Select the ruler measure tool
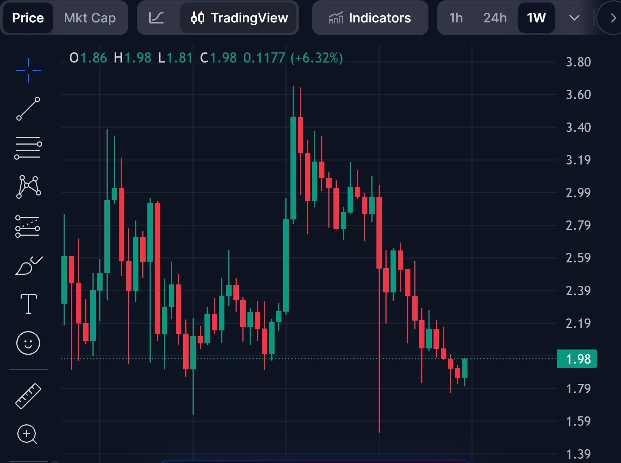621x463 pixels. click(x=28, y=396)
